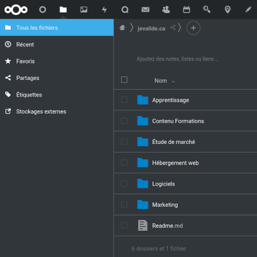This screenshot has height=257, width=257.
Task: Open Étiquettes in sidebar
Action: point(57,95)
